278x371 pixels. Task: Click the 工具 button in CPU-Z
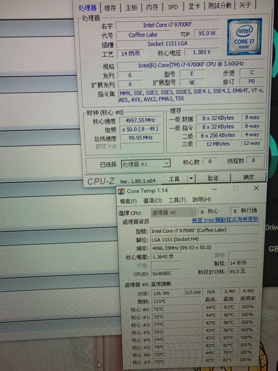[x=175, y=179]
